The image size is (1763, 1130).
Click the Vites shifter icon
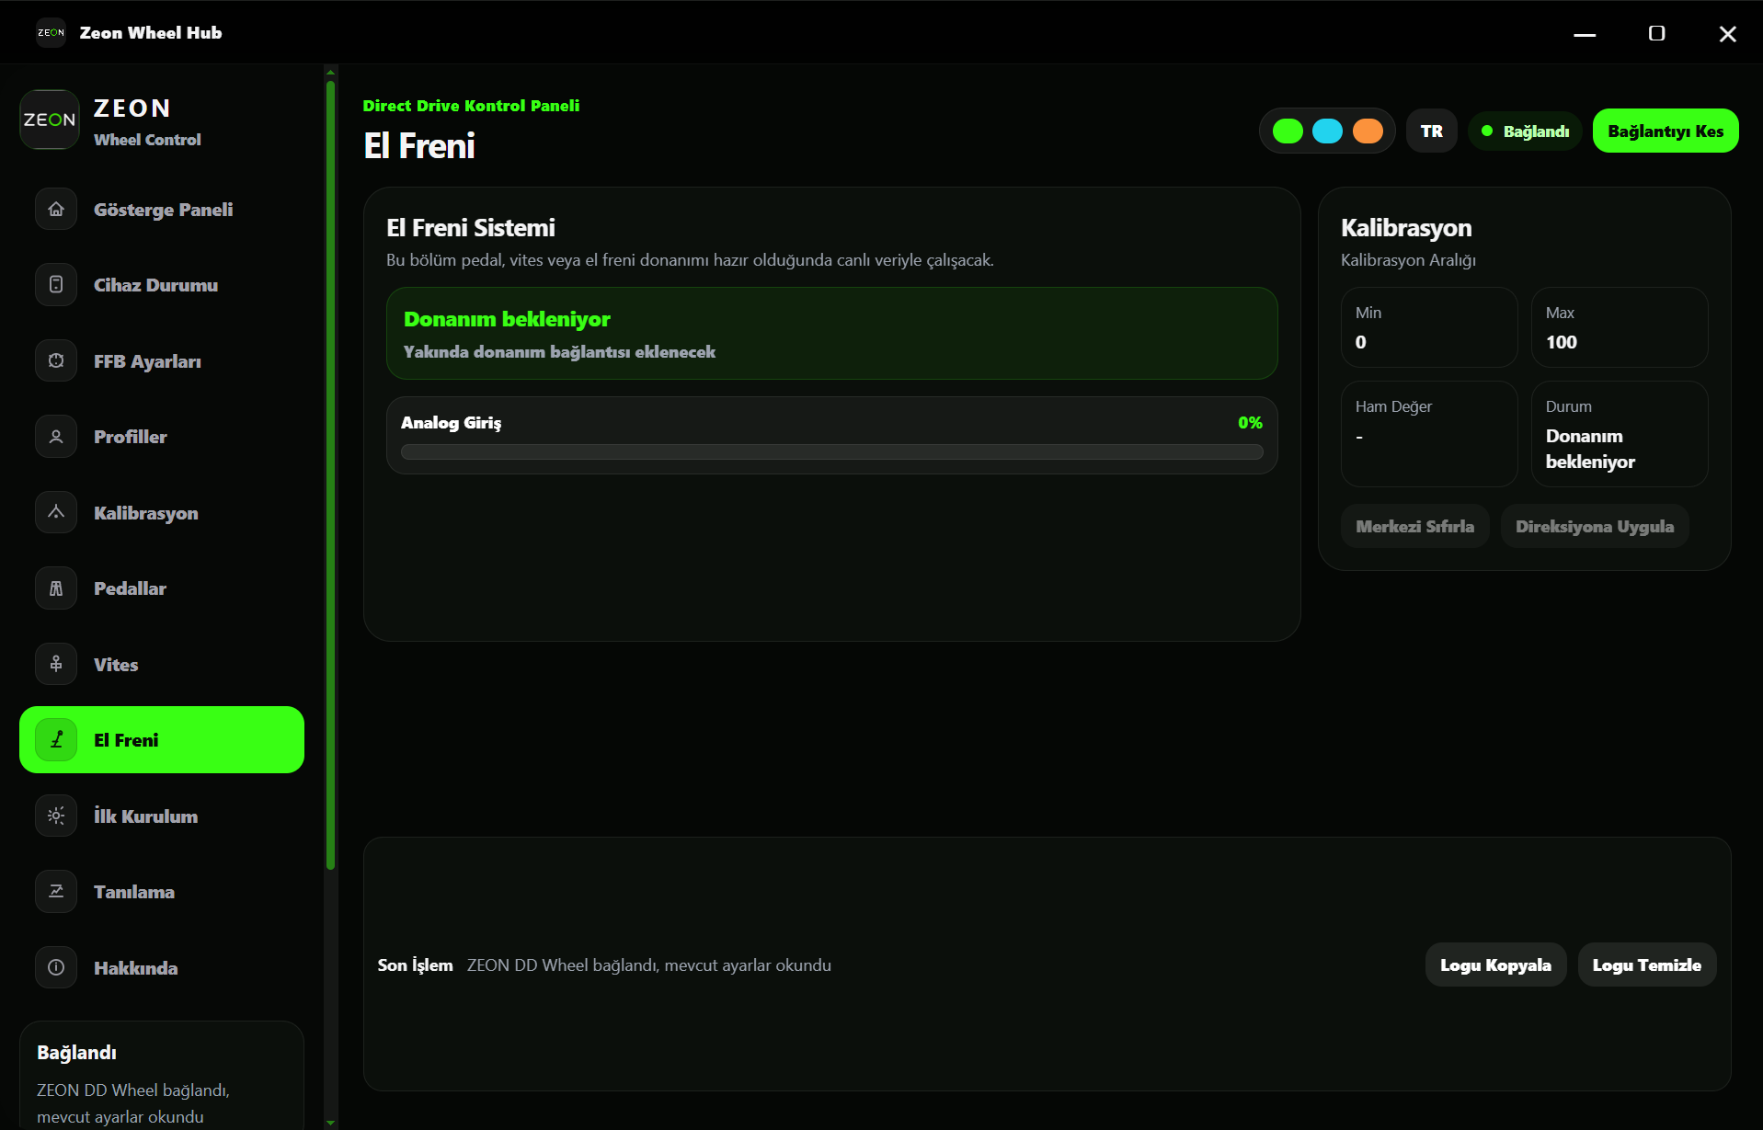click(x=56, y=665)
